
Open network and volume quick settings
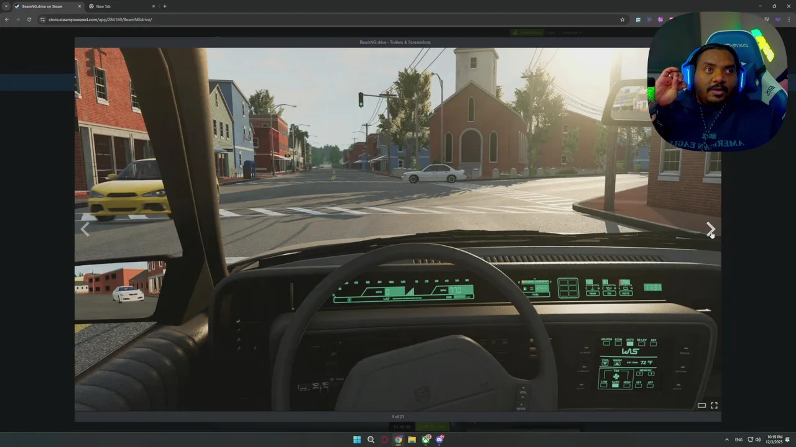(754, 440)
